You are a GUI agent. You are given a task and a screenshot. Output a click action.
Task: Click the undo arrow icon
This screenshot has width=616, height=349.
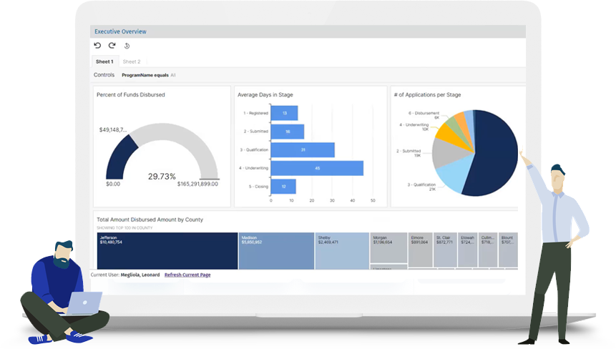pos(98,46)
